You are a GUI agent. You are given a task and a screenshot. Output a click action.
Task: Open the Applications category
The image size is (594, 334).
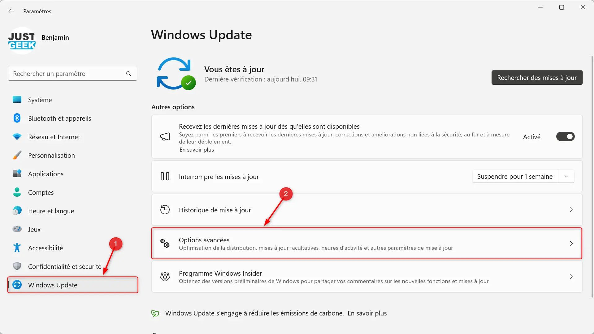[x=72, y=174]
